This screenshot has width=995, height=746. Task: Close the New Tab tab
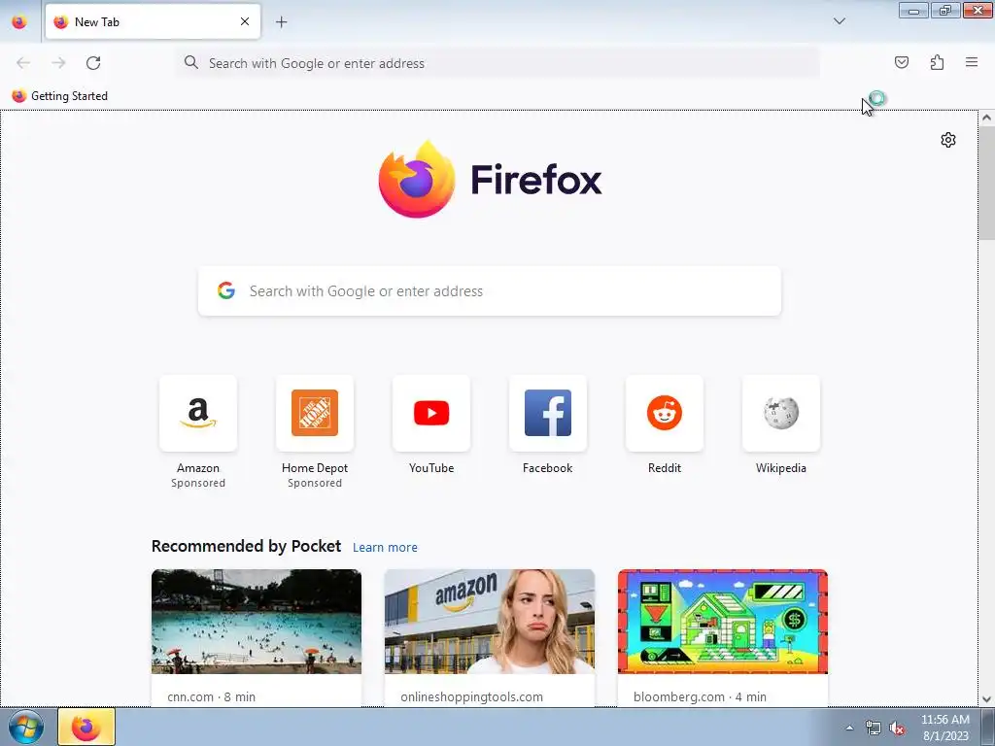245,21
